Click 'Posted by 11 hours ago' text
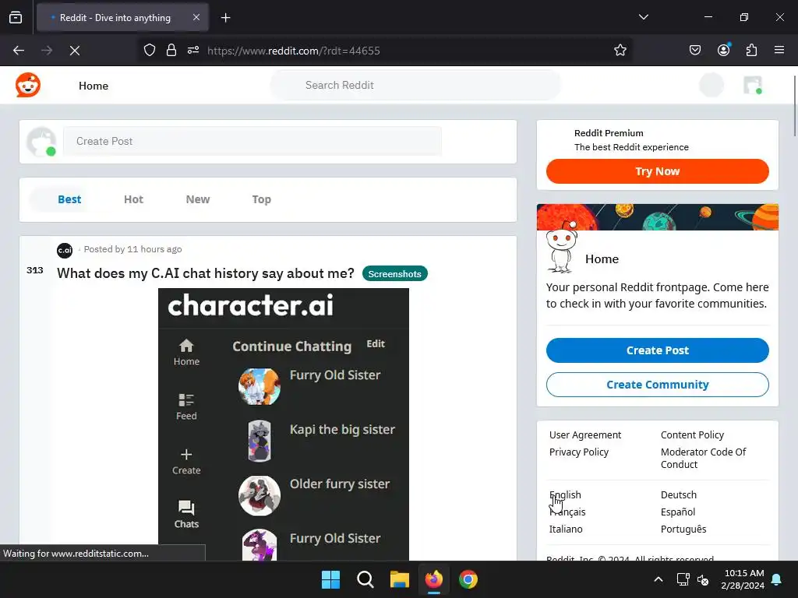Viewport: 798px width, 598px height. [x=132, y=249]
